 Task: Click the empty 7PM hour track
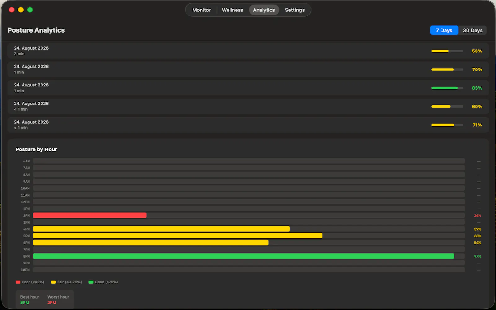tap(249, 249)
